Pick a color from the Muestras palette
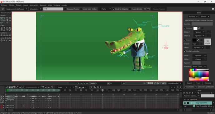 199,75
